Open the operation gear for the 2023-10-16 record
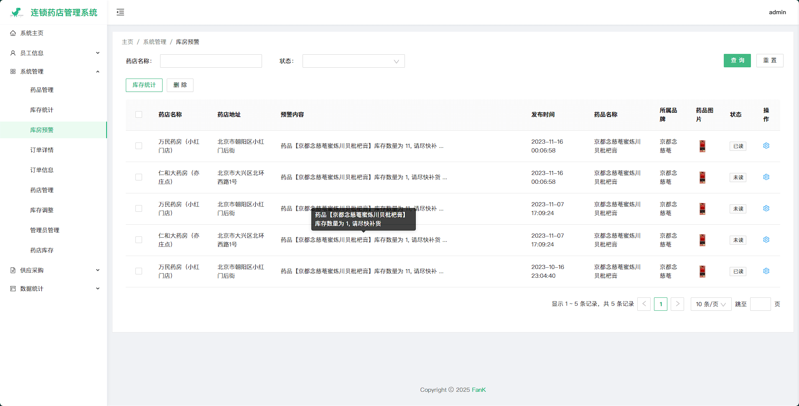The width and height of the screenshot is (799, 406). pos(766,271)
